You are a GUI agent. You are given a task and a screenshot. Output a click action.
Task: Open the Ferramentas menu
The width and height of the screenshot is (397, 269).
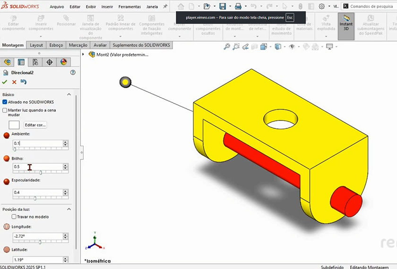[x=129, y=7]
